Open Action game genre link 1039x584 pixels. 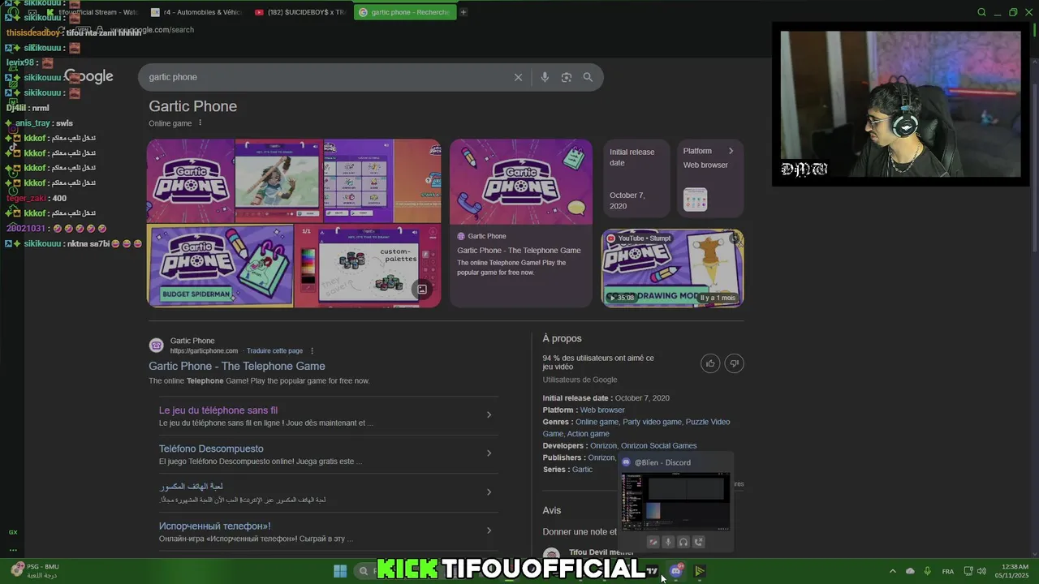pyautogui.click(x=588, y=434)
